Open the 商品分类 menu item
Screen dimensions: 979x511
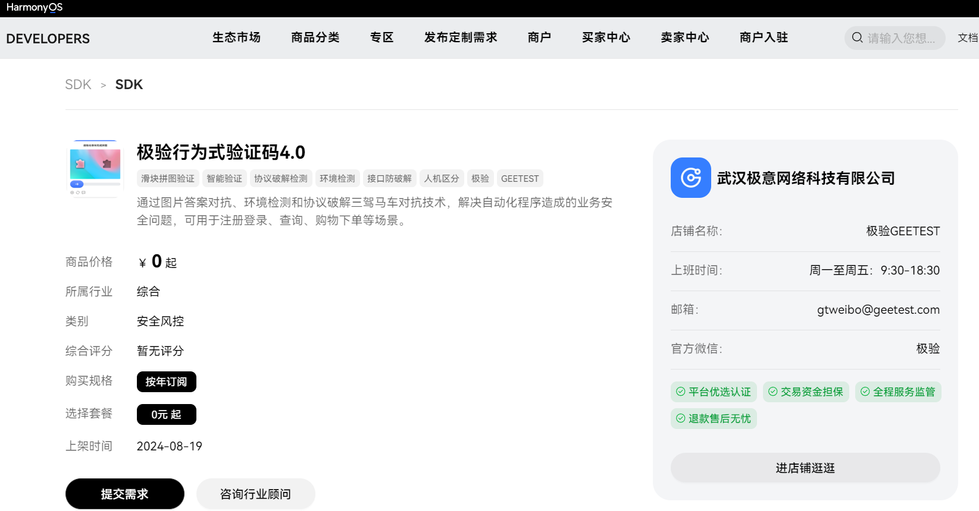tap(315, 37)
